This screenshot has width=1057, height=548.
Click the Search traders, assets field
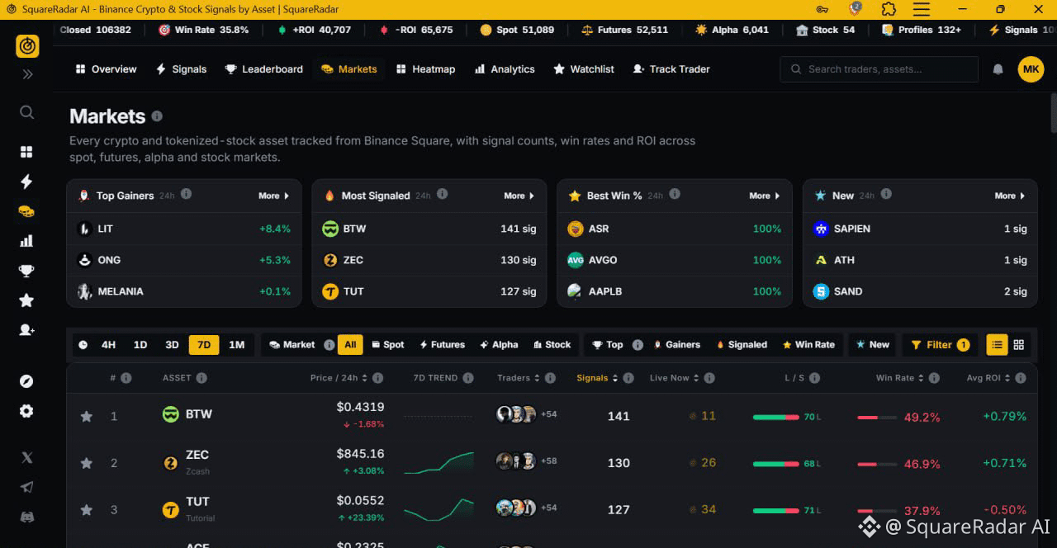tap(879, 69)
